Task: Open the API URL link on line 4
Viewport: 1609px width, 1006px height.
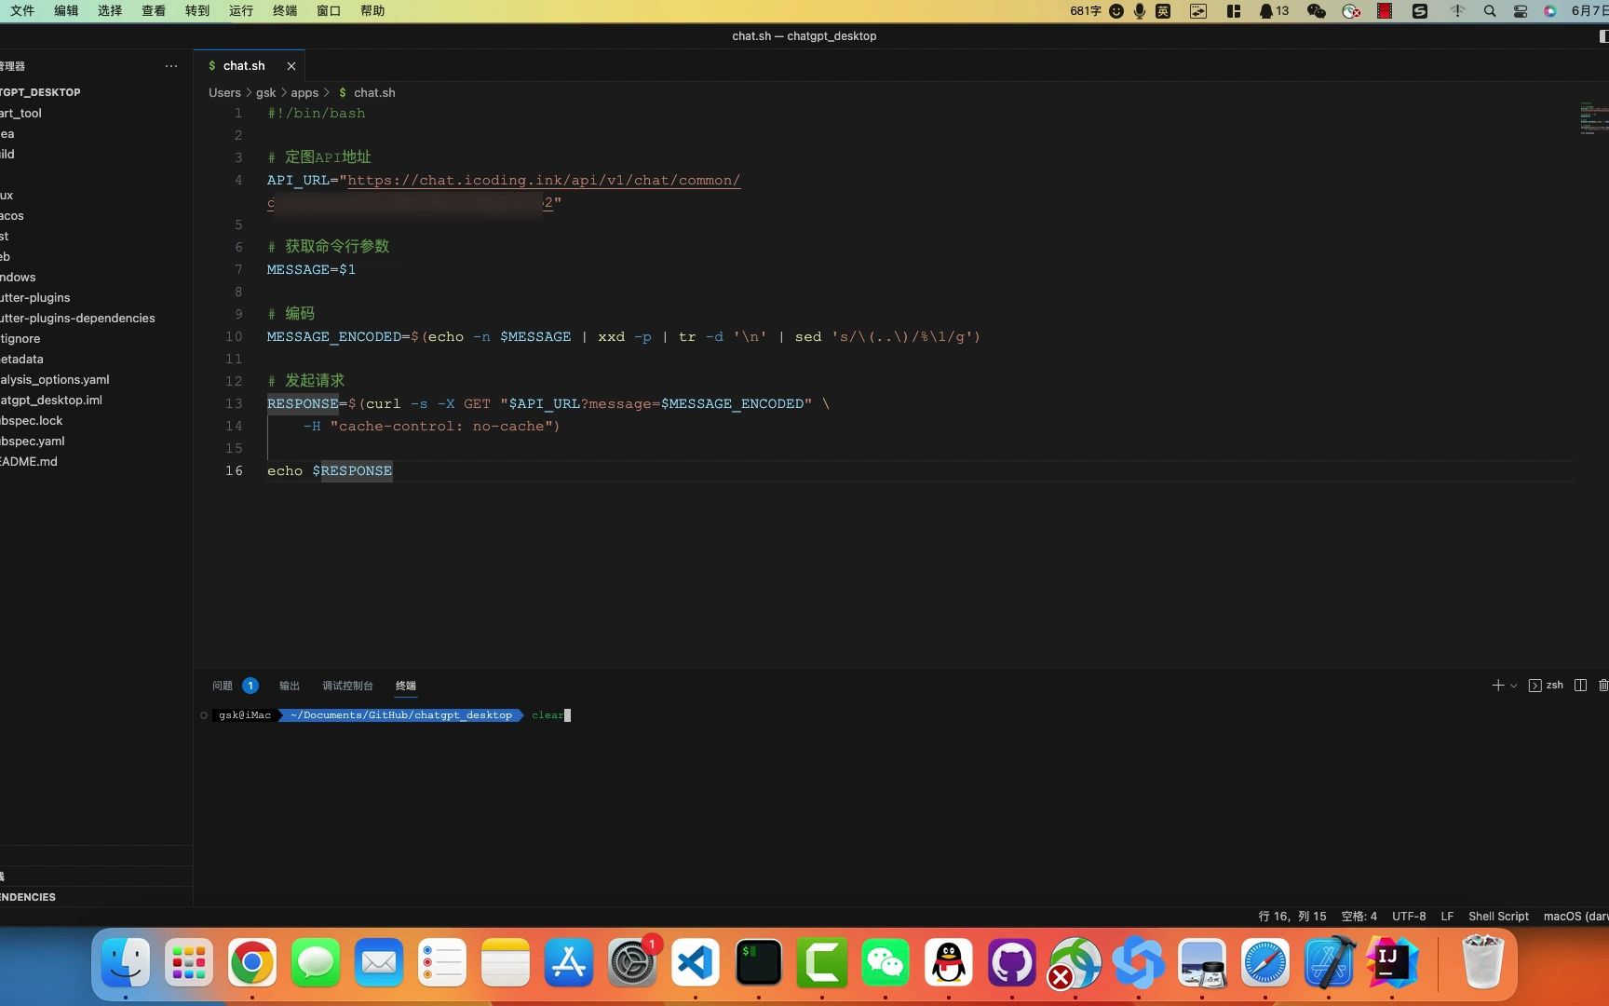Action: pos(544,181)
